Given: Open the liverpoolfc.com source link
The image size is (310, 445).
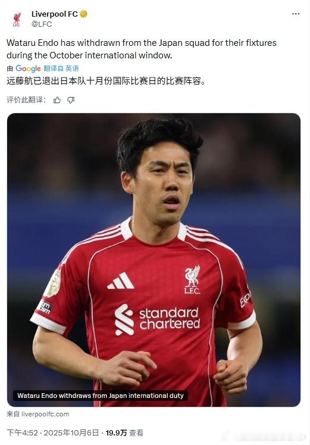Looking at the screenshot, I should (x=45, y=414).
